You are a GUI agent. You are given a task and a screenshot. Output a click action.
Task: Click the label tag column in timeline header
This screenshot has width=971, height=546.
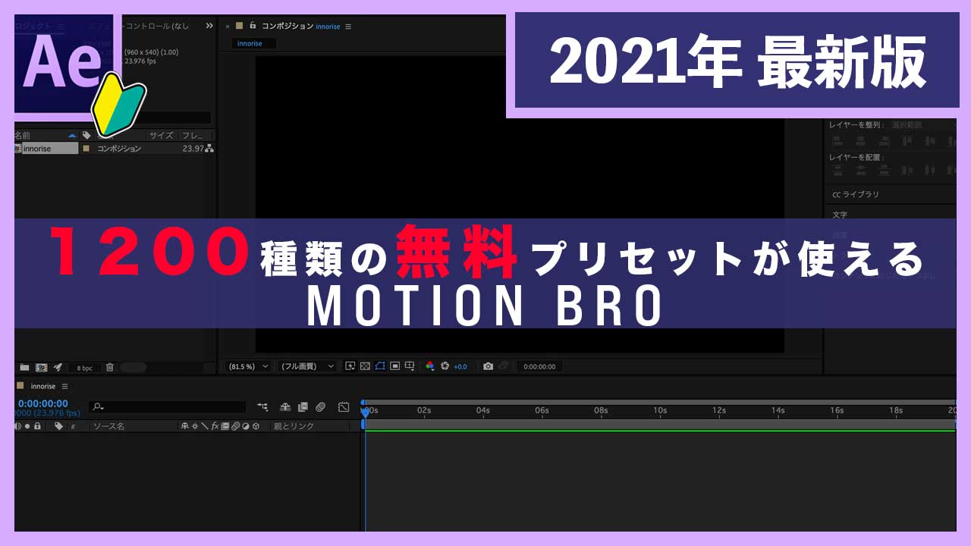point(58,426)
